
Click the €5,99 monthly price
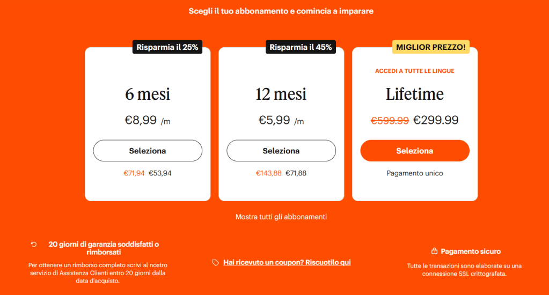coord(276,121)
